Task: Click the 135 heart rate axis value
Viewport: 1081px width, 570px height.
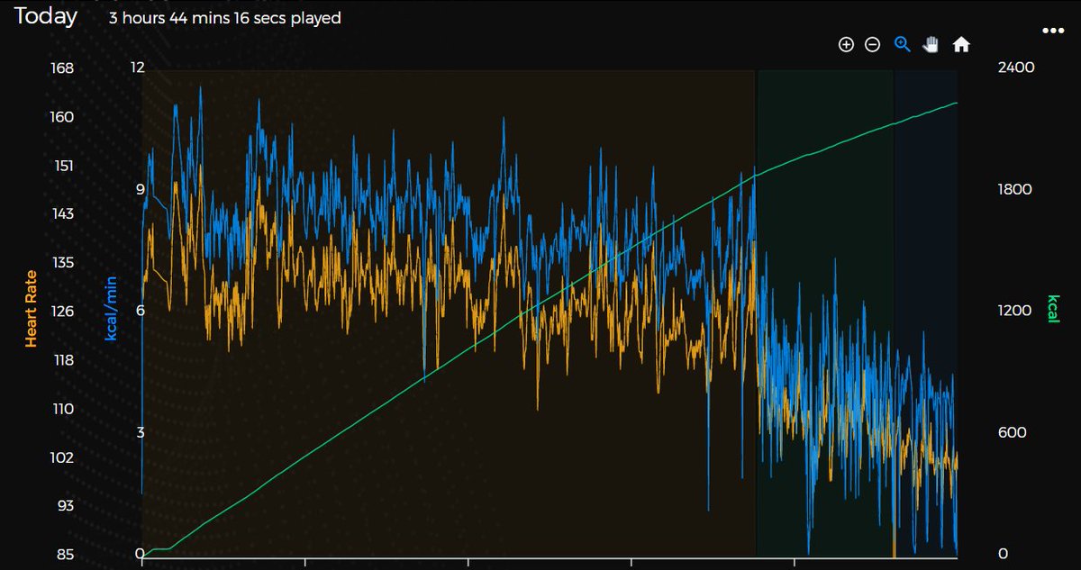Action: tap(63, 263)
